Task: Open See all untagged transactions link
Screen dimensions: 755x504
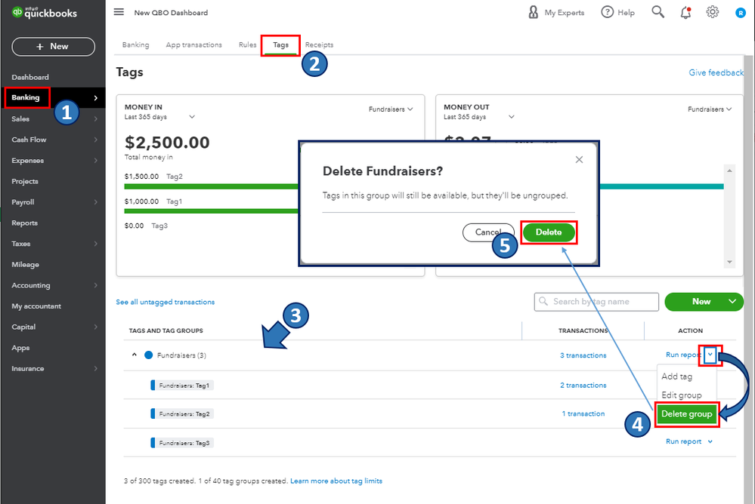Action: pyautogui.click(x=165, y=302)
